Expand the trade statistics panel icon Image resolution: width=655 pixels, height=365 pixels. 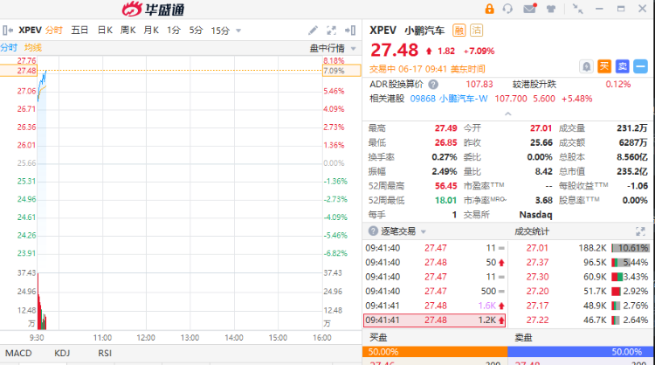coord(640,231)
